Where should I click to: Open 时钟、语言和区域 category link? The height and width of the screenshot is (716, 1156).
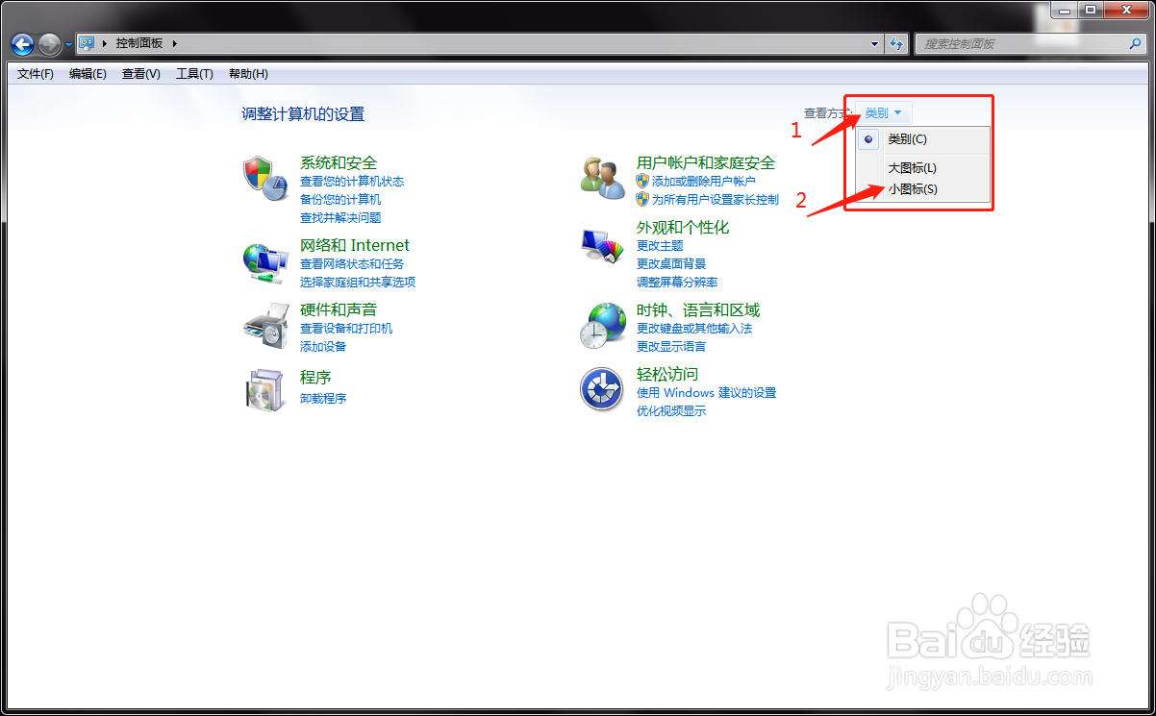click(x=698, y=309)
